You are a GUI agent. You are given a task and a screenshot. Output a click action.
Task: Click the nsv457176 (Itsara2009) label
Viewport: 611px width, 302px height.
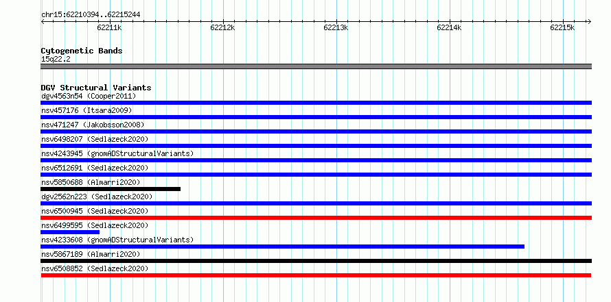pyautogui.click(x=87, y=110)
